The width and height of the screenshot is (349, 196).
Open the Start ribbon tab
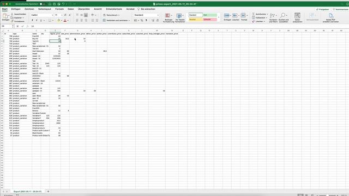[5, 9]
